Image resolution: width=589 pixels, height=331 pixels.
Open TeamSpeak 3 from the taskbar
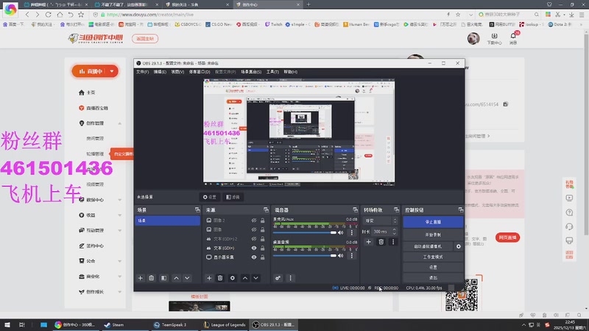pyautogui.click(x=170, y=325)
